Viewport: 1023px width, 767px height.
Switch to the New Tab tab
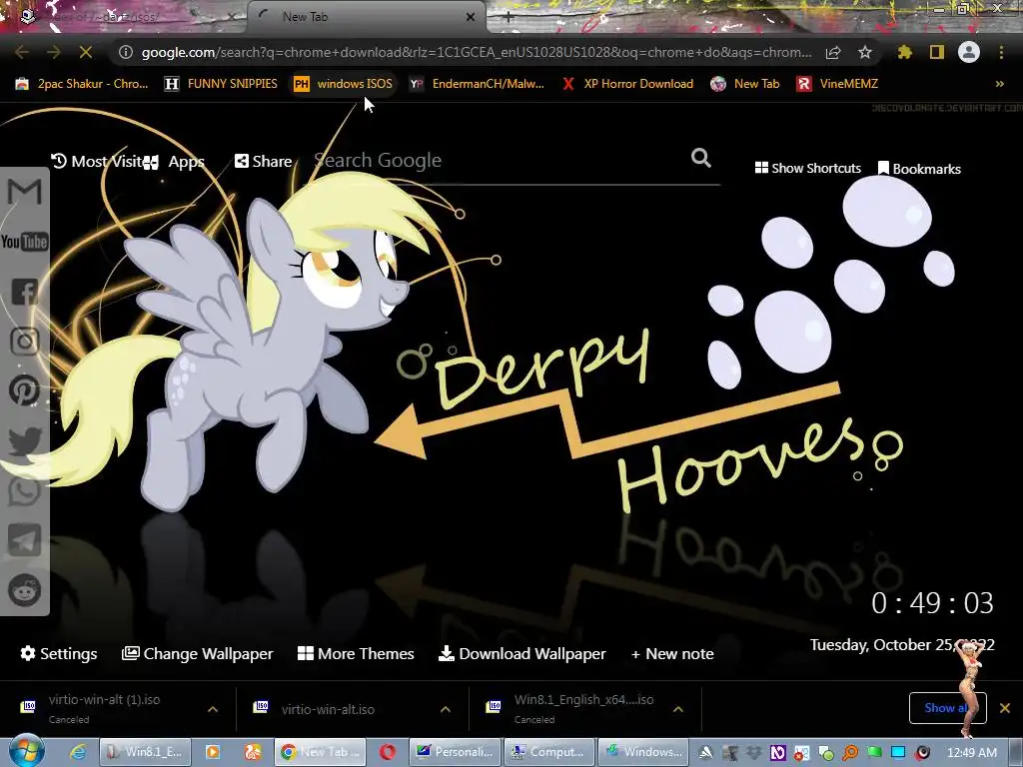366,17
